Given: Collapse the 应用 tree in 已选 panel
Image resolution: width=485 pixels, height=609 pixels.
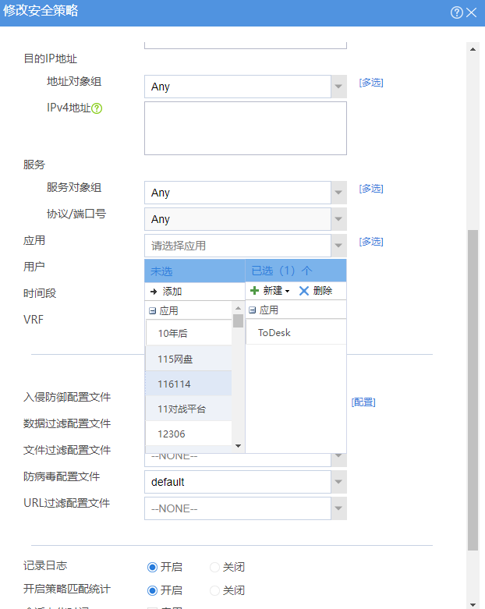Looking at the screenshot, I should (x=253, y=310).
